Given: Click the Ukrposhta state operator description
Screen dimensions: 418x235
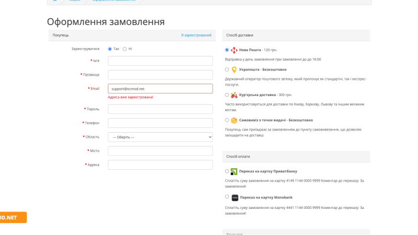Looking at the screenshot, I should (296, 82).
